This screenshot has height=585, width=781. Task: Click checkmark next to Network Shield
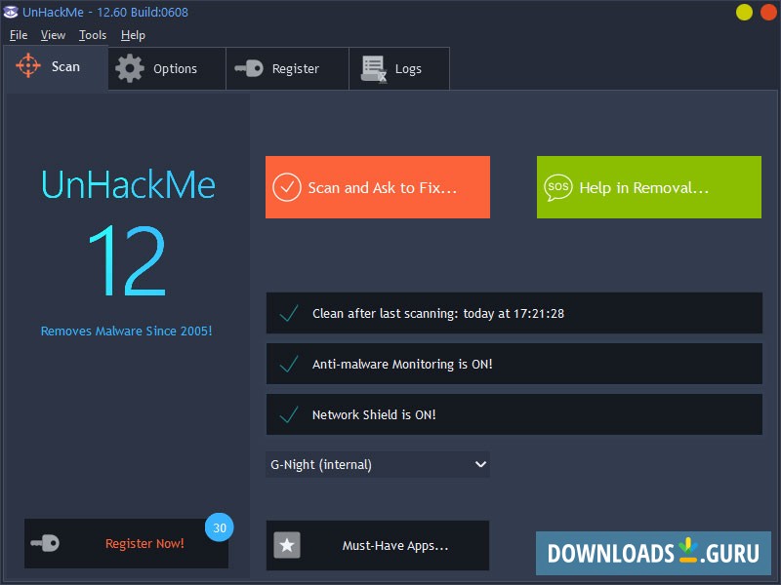[x=289, y=414]
